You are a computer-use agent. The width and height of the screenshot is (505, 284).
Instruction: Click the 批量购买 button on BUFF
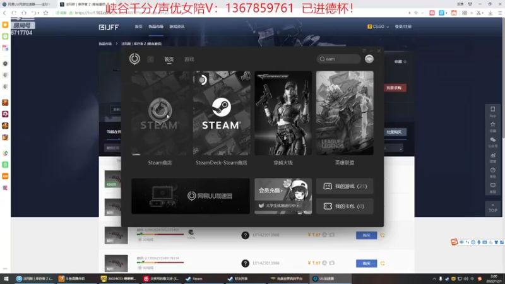[394, 132]
